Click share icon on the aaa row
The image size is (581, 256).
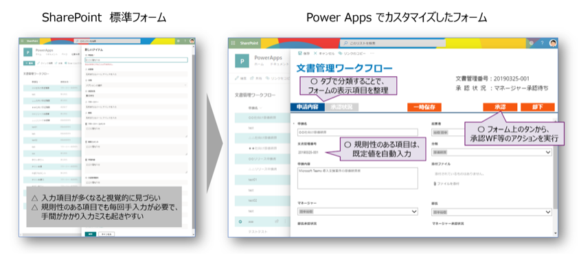pos(276,222)
